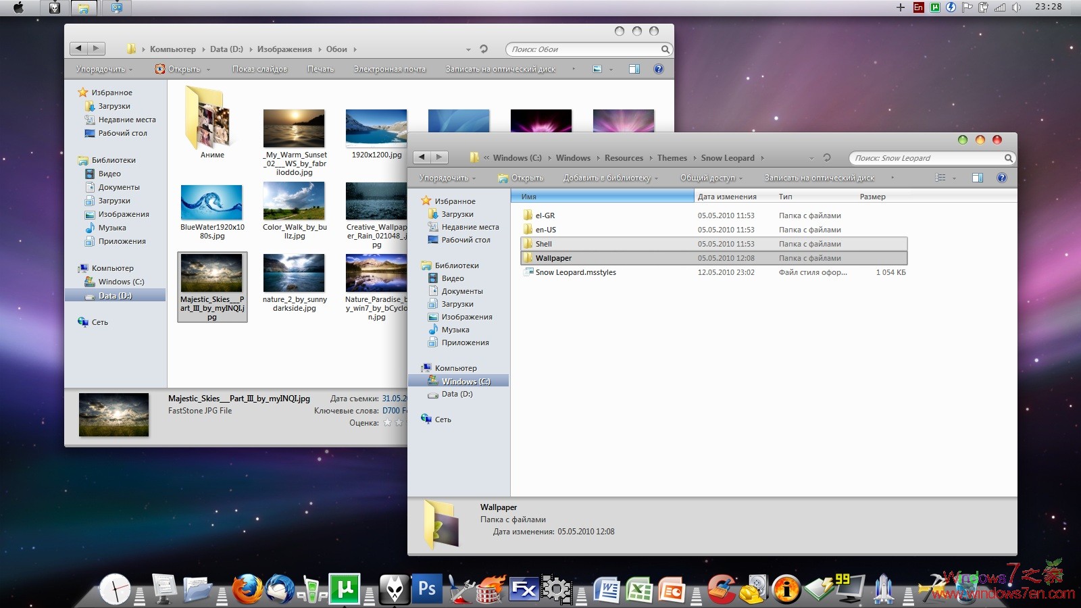Expand the change-view dropdown arrow in Snow Leopard window
This screenshot has height=608, width=1081.
[953, 178]
